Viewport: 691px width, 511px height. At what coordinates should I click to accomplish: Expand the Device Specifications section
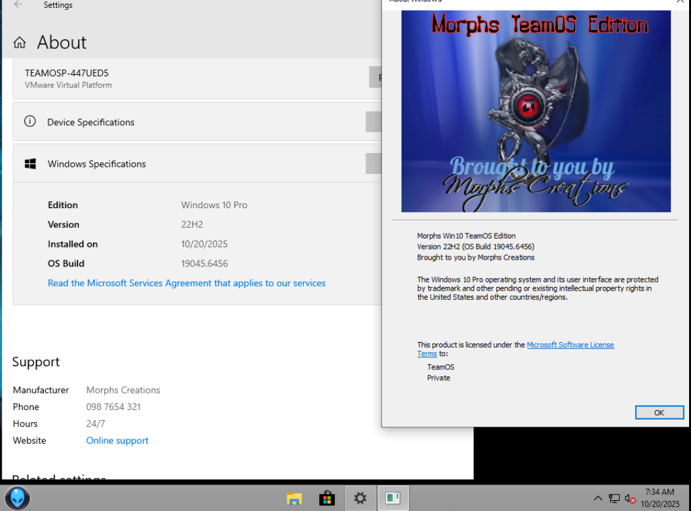[373, 121]
